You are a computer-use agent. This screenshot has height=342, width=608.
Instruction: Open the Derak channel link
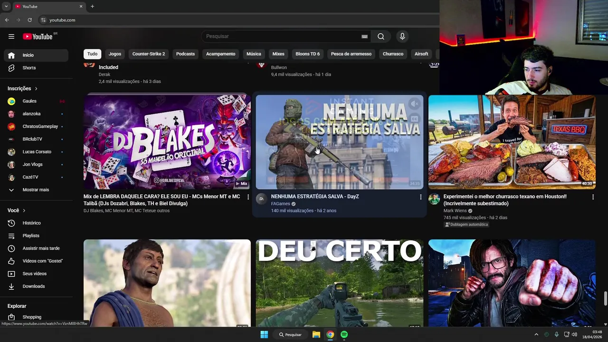click(104, 75)
